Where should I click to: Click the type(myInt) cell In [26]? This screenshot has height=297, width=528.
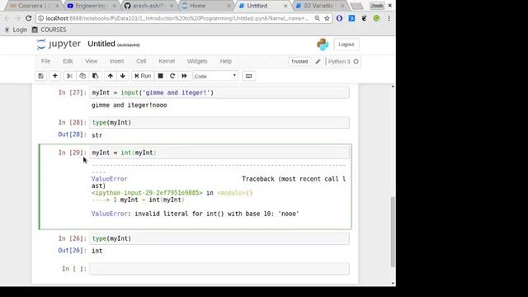point(219,238)
